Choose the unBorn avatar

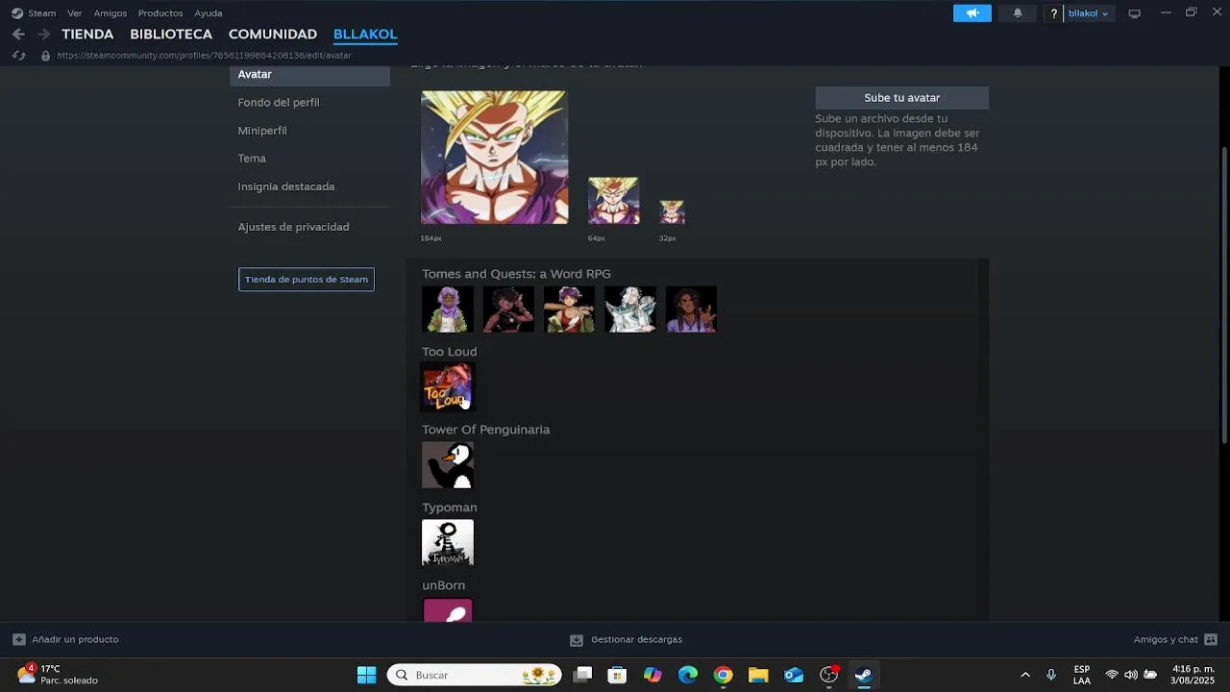[x=448, y=609]
